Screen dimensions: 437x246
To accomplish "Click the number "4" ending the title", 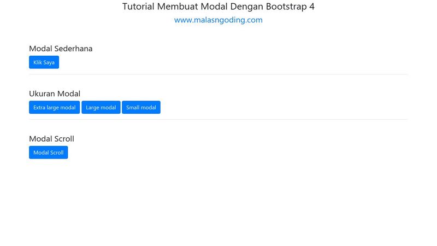I will point(312,7).
